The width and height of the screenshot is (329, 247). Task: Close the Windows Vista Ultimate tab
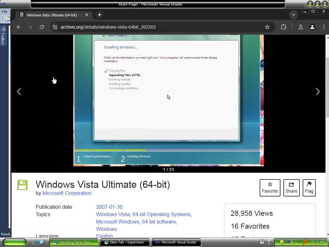click(x=87, y=15)
